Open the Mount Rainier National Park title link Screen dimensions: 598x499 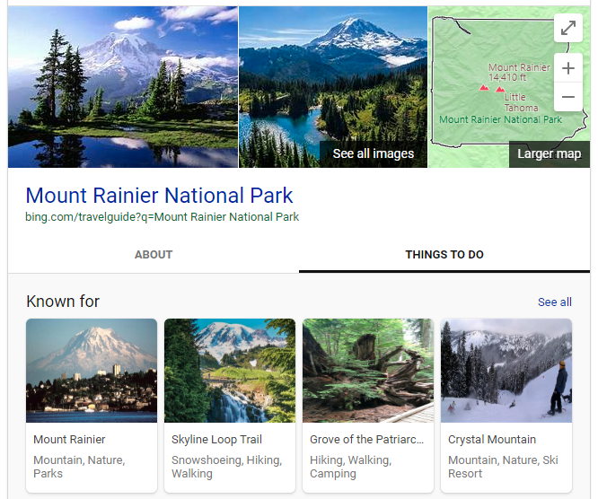(159, 195)
